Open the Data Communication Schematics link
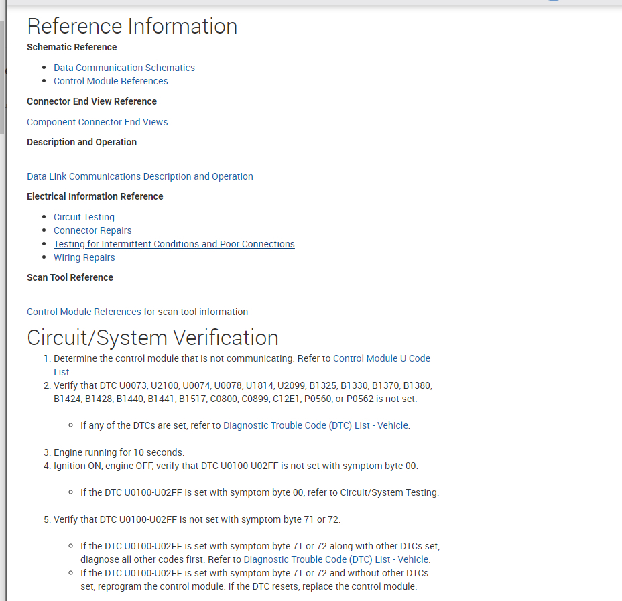This screenshot has width=622, height=601. (124, 68)
